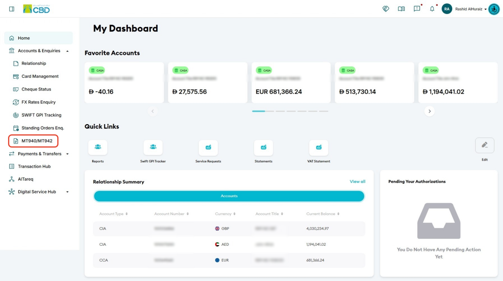Open the EUR 681,366.24 account card
This screenshot has height=281, width=503.
coord(291,83)
